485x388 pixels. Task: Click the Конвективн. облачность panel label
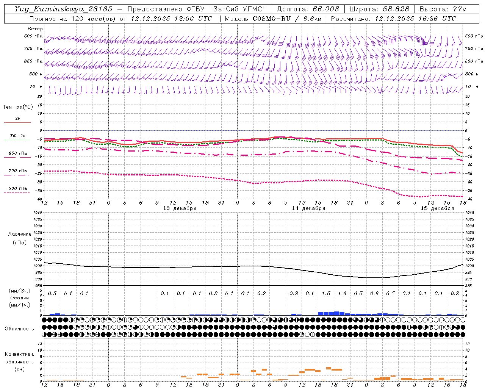(x=19, y=358)
